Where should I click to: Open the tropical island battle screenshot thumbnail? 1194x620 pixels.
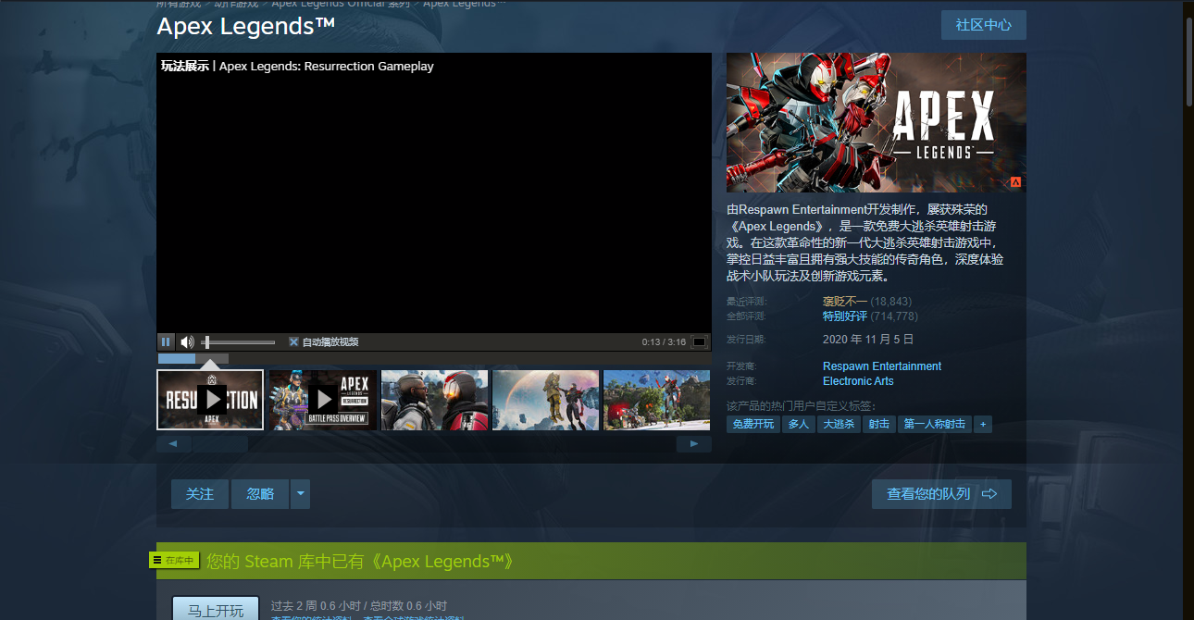656,400
